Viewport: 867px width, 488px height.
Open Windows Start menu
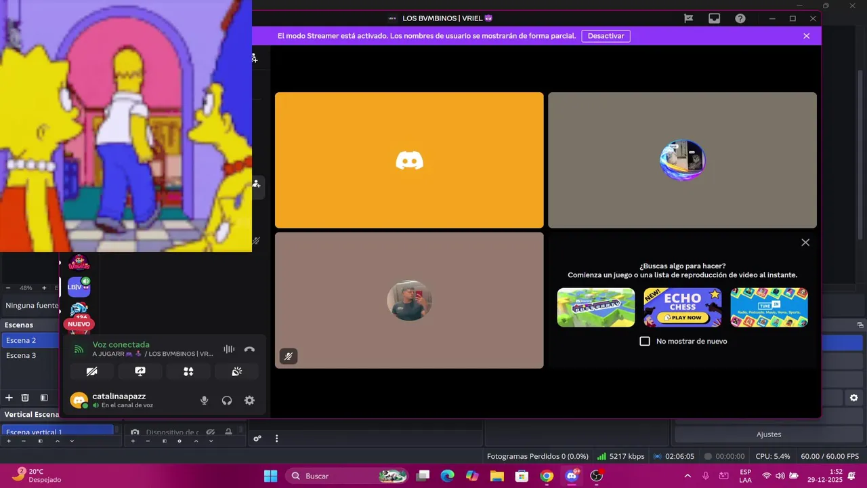coord(270,476)
